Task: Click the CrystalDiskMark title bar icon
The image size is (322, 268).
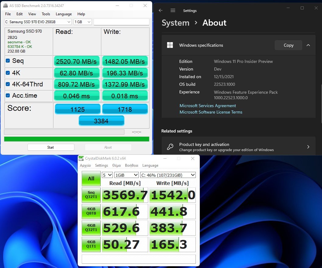Action: click(x=81, y=158)
